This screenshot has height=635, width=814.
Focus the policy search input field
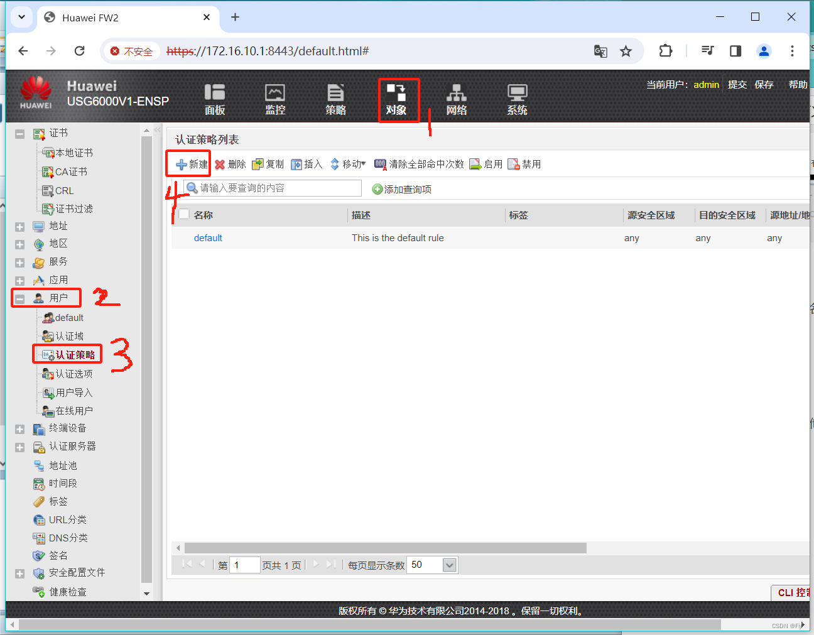click(x=273, y=188)
